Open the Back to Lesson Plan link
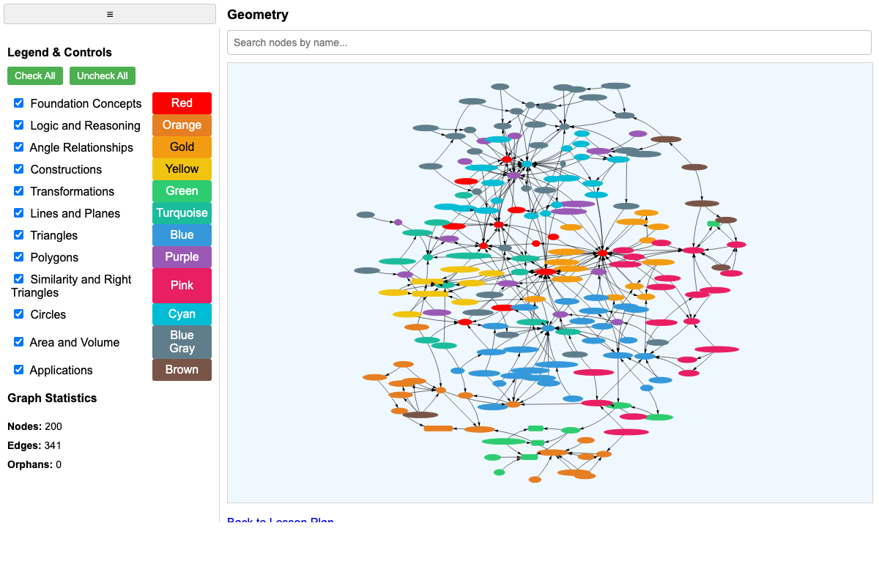Screen dimensions: 879x586 [281, 521]
